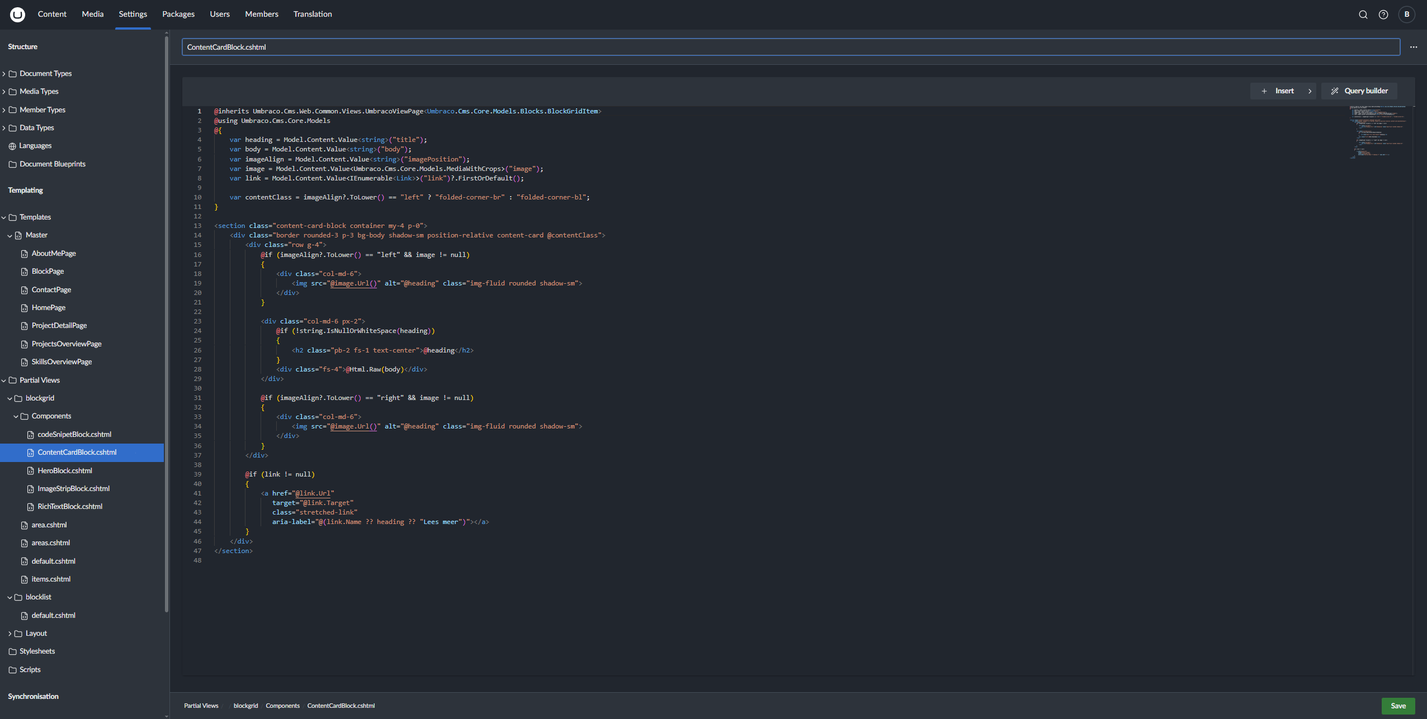
Task: Select the RichTextBlock.cshtml tree item
Action: pyautogui.click(x=70, y=506)
